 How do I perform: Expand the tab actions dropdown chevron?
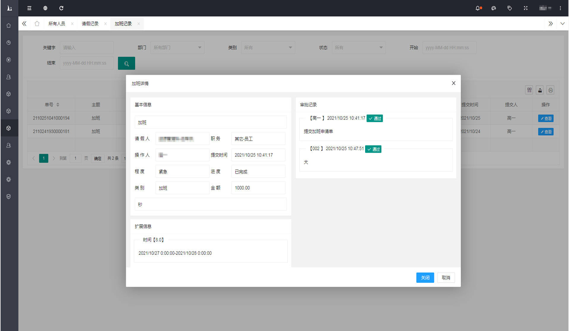(x=562, y=24)
